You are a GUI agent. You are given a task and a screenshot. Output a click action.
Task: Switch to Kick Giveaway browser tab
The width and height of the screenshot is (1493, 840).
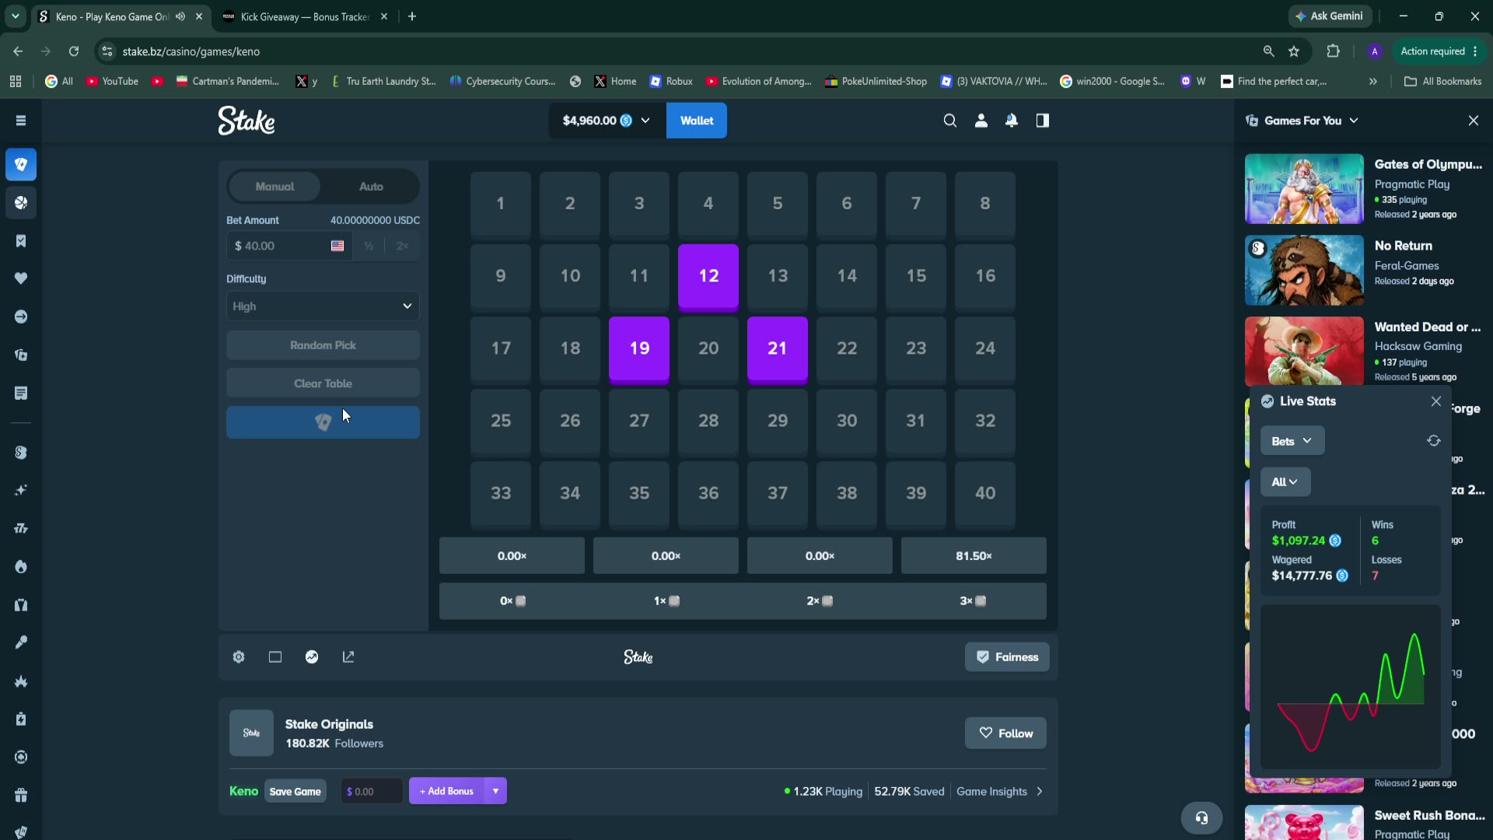(304, 16)
